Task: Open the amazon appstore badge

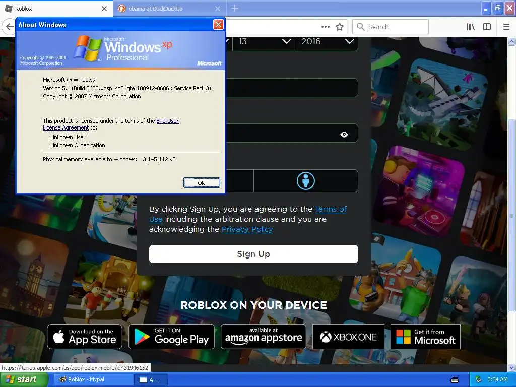Action: (263, 336)
